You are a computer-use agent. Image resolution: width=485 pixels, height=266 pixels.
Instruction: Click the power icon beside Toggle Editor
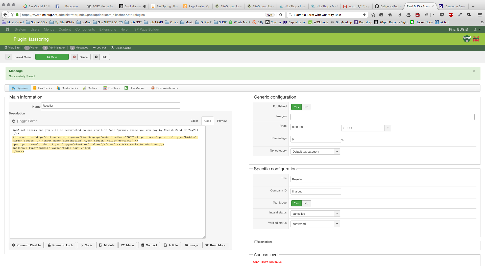14,121
